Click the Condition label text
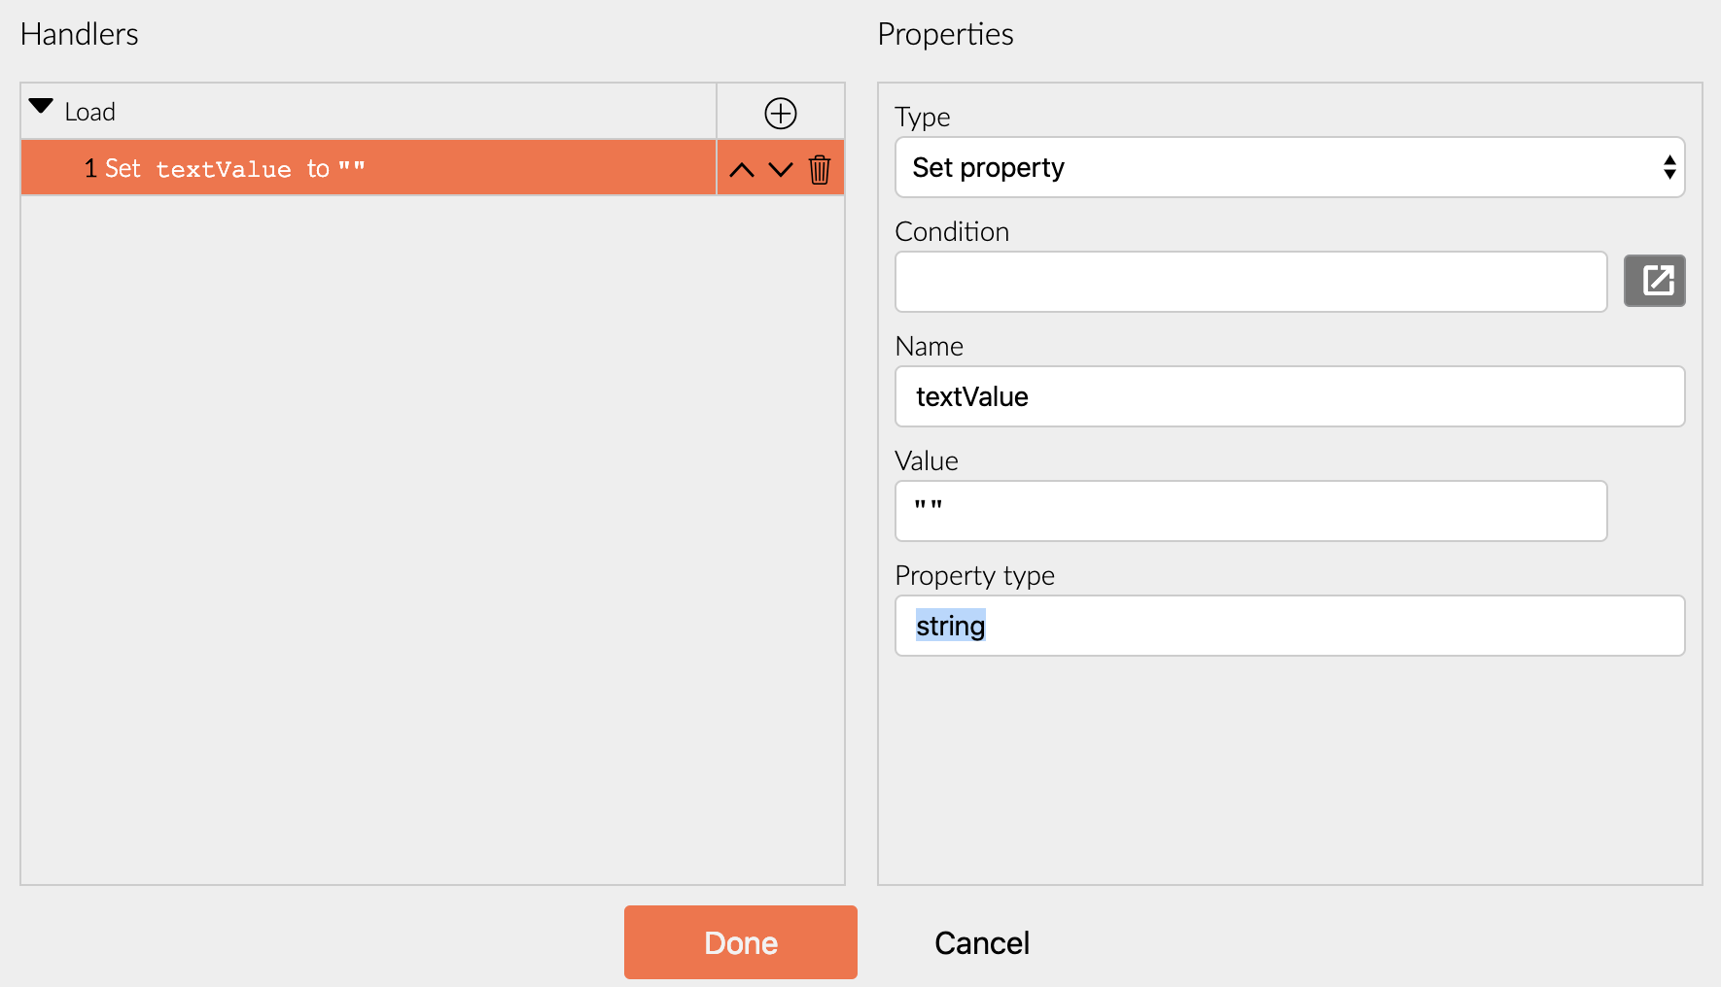This screenshot has width=1721, height=987. coord(952,232)
